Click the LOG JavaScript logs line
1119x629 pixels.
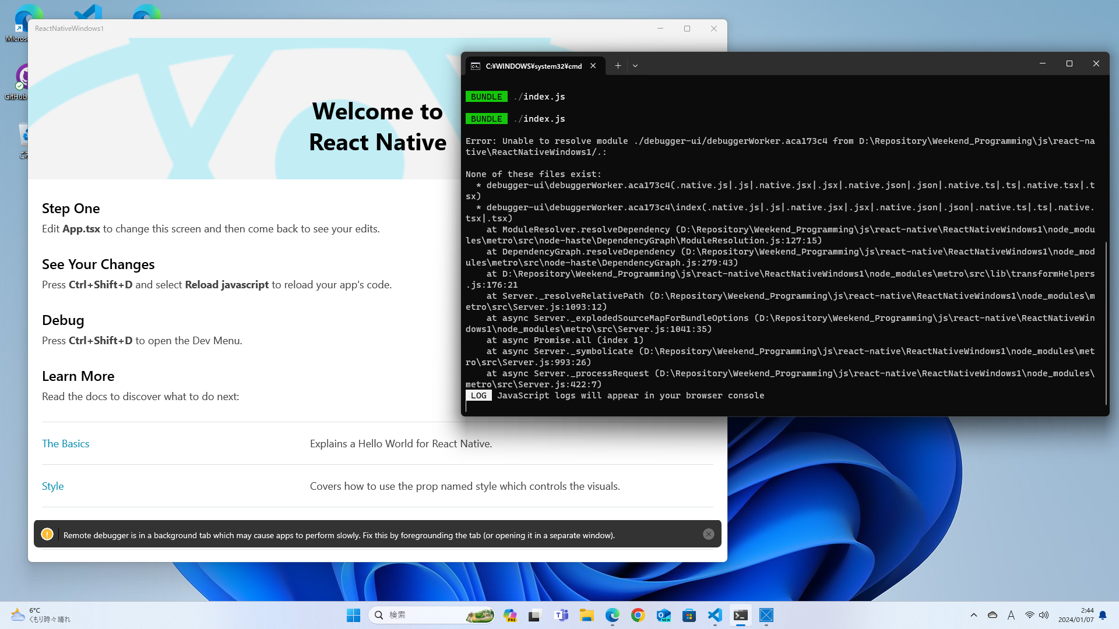[x=615, y=395]
